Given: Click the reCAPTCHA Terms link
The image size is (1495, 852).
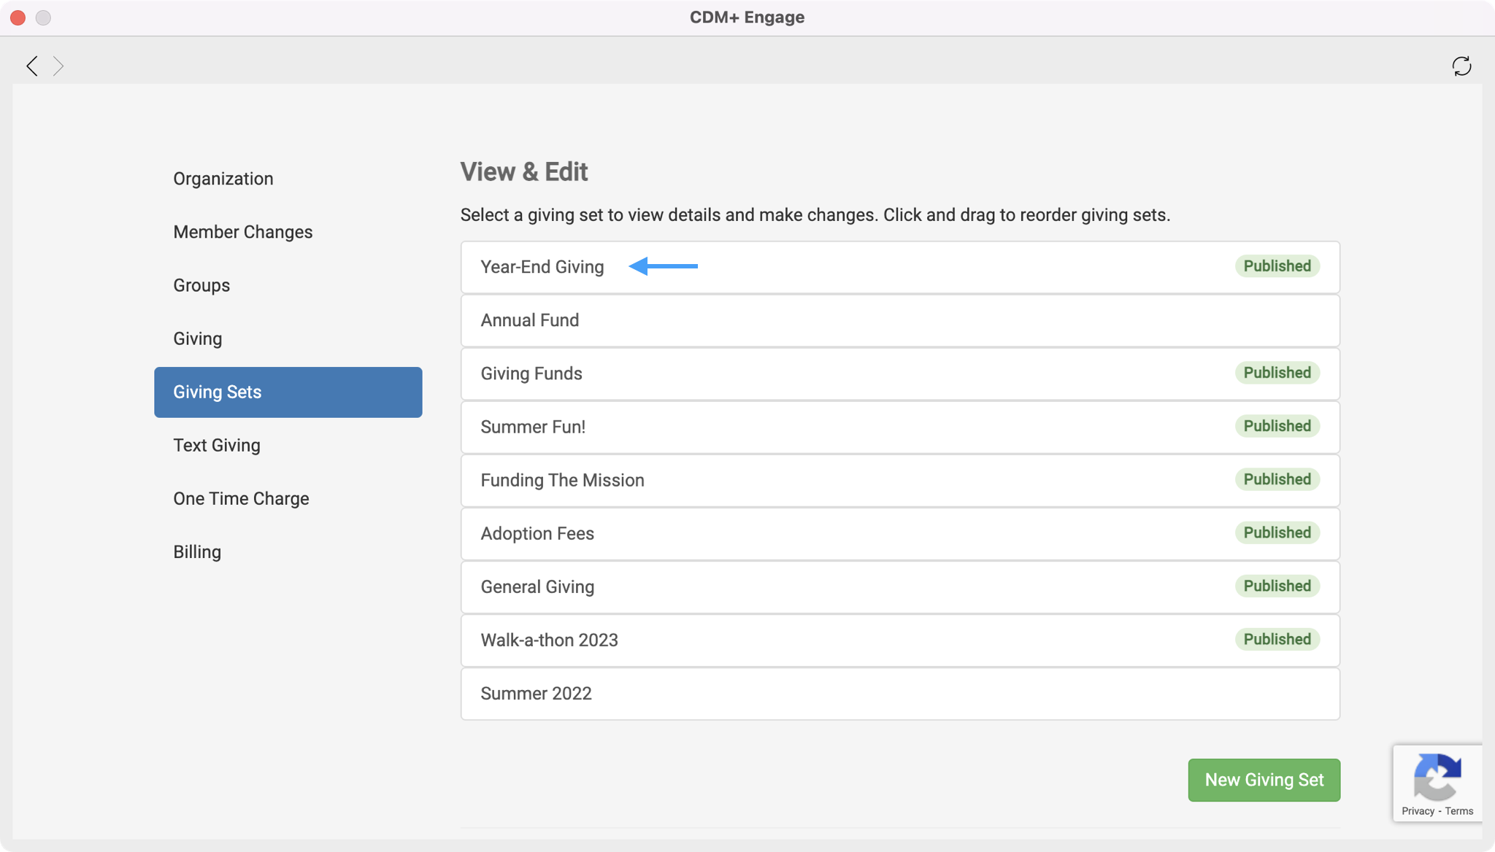Looking at the screenshot, I should [x=1459, y=811].
